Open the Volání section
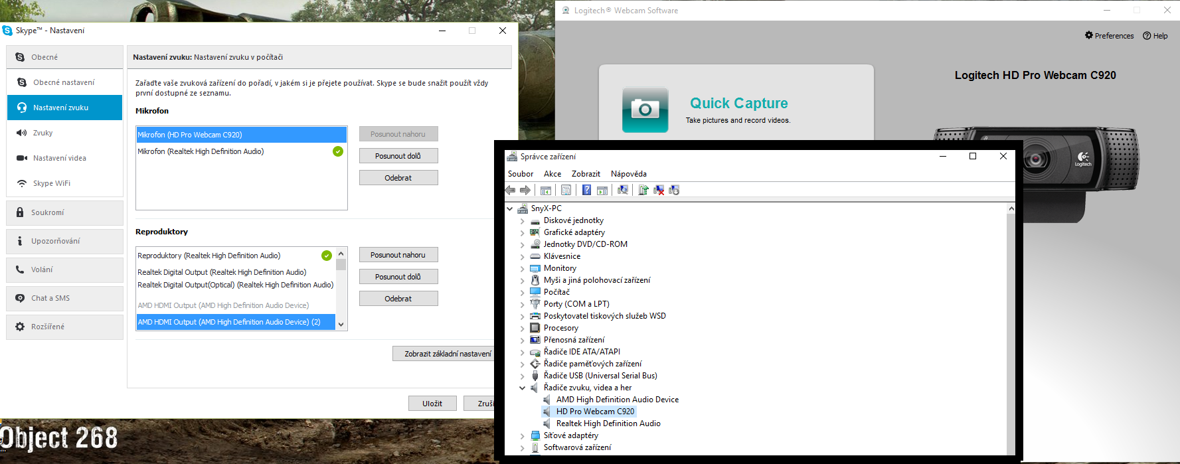 [x=64, y=270]
